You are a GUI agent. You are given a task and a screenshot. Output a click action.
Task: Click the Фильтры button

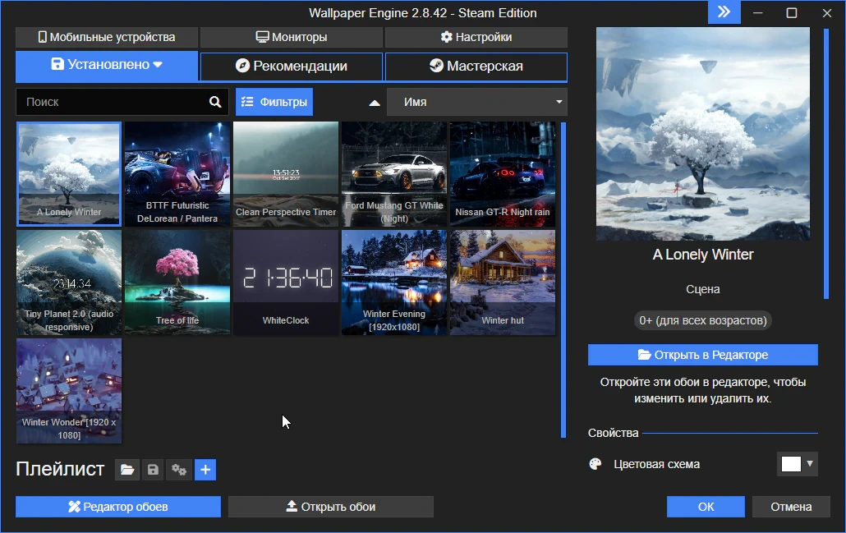coord(274,102)
